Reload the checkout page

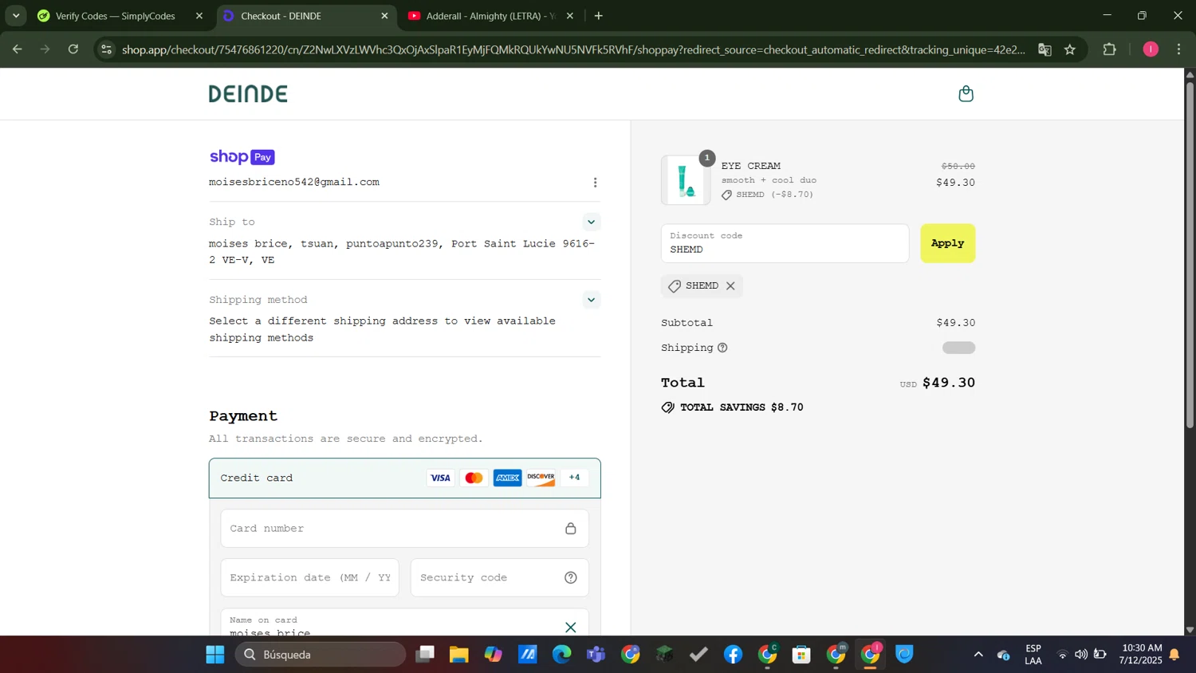point(73,49)
